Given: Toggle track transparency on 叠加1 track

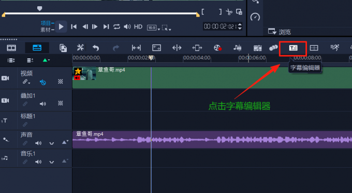Looking at the screenshot, I should coord(61,103).
